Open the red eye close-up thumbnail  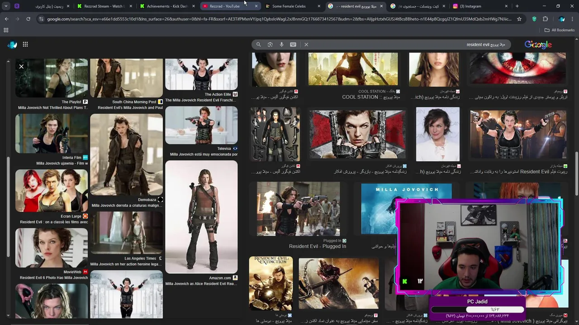(517, 68)
